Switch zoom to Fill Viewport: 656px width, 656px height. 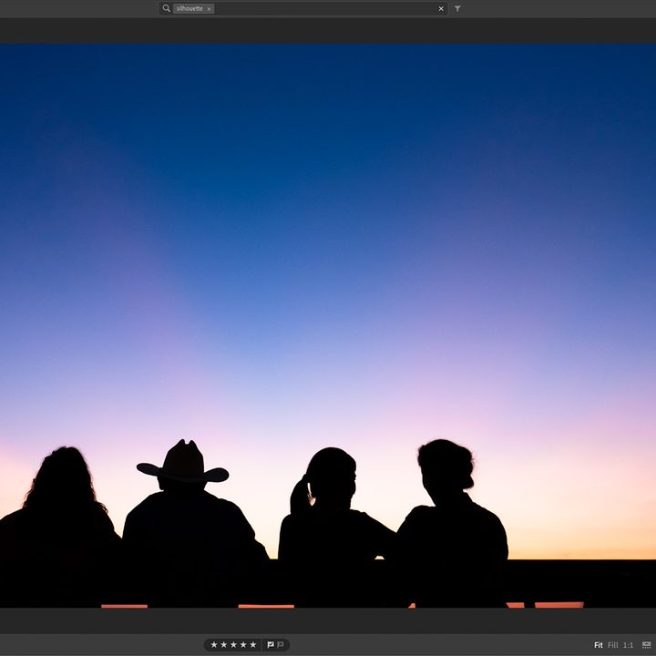point(613,645)
